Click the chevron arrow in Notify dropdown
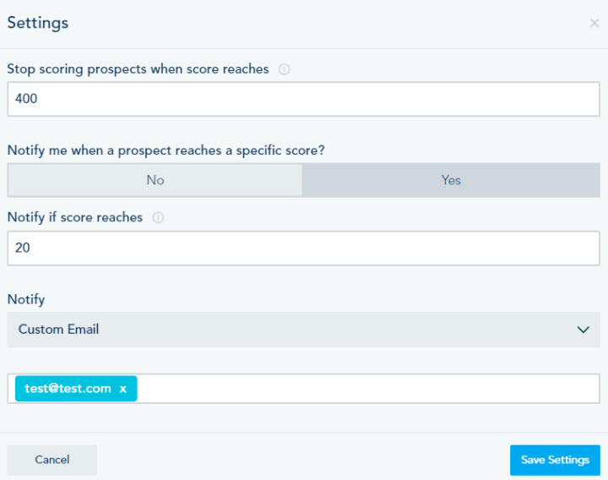Image resolution: width=608 pixels, height=480 pixels. pos(583,330)
